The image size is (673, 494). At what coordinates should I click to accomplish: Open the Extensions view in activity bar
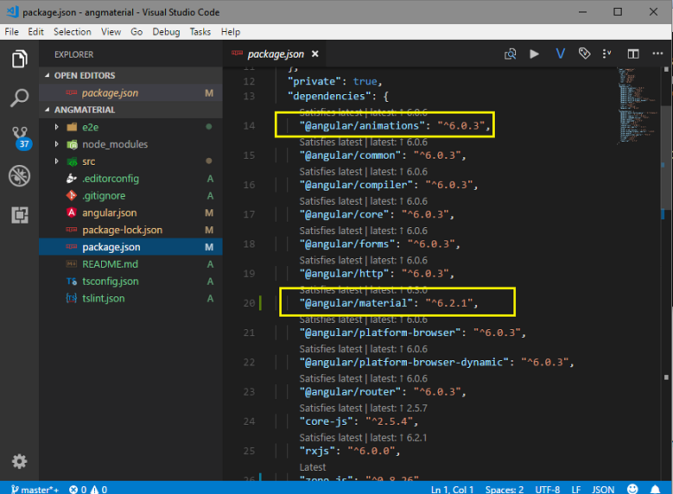pyautogui.click(x=19, y=215)
